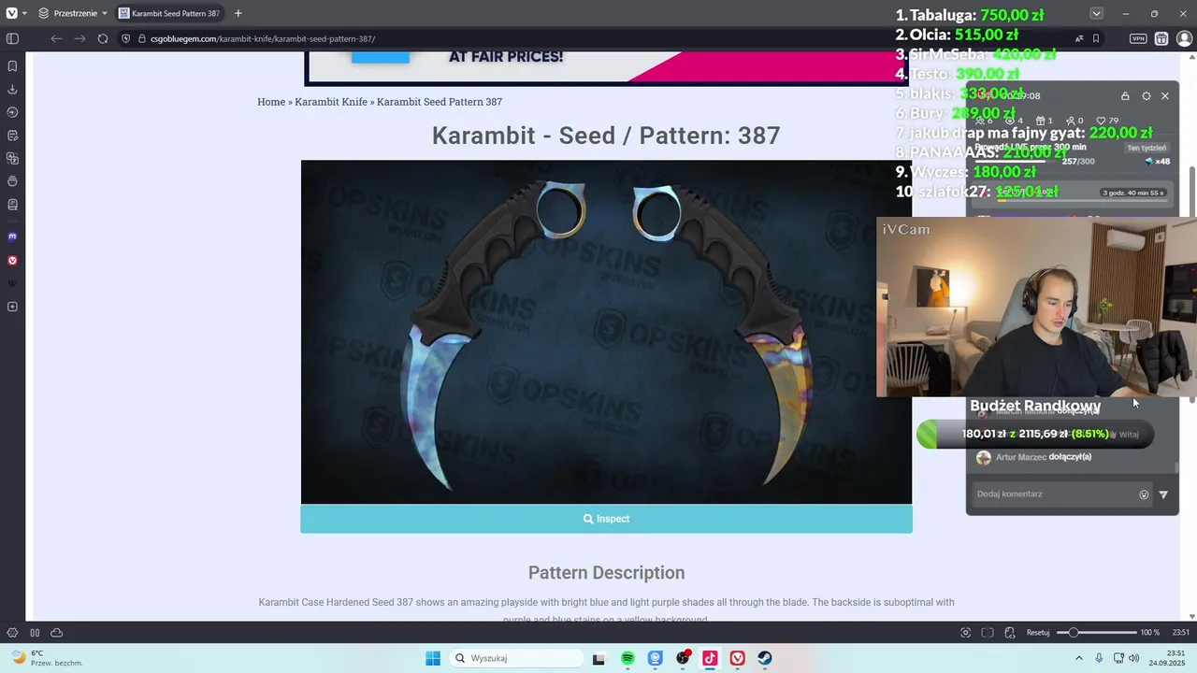Image resolution: width=1197 pixels, height=673 pixels.
Task: Show hidden system tray icons chevron
Action: tap(1079, 658)
